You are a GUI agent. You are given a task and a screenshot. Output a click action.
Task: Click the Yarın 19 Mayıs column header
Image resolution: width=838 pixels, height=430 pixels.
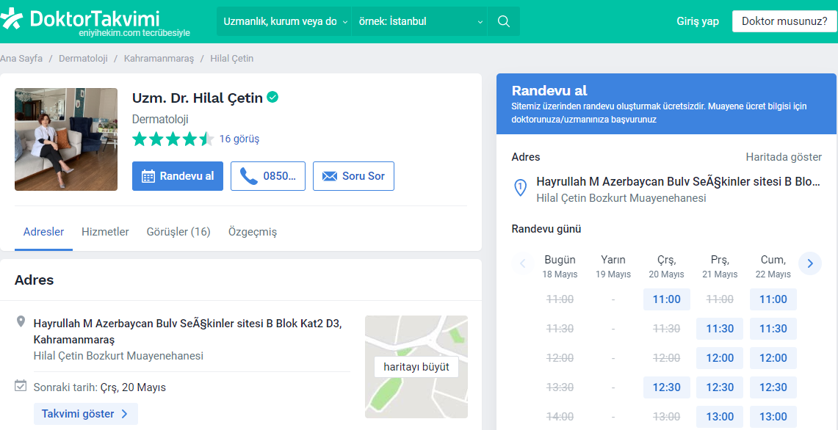click(x=613, y=266)
